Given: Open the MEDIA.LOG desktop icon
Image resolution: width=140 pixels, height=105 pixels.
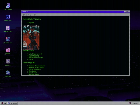Looking at the screenshot, I should pos(8,29).
